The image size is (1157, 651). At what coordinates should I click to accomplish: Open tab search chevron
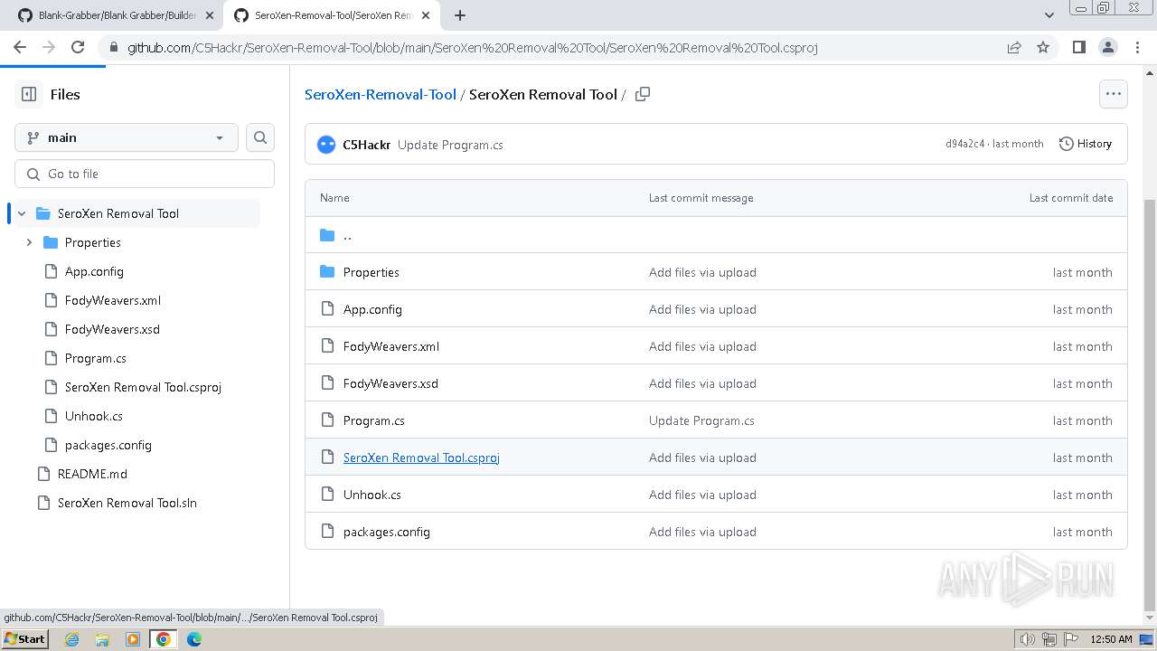click(1049, 15)
